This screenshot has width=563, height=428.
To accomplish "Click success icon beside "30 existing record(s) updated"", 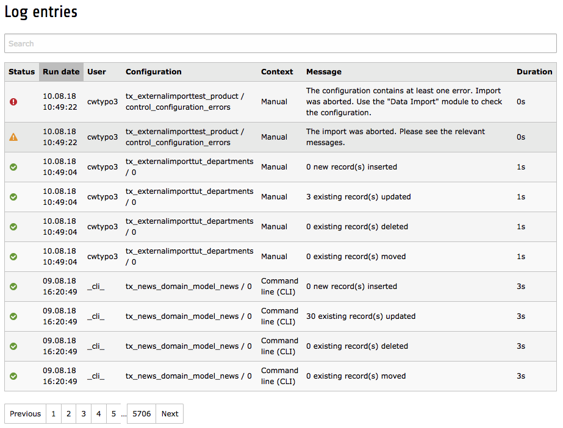I will pos(13,316).
